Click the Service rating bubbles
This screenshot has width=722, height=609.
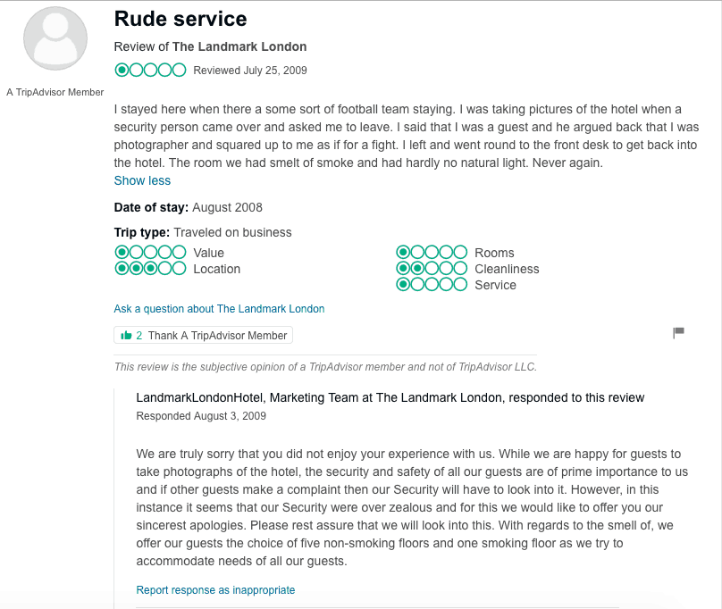pyautogui.click(x=432, y=285)
